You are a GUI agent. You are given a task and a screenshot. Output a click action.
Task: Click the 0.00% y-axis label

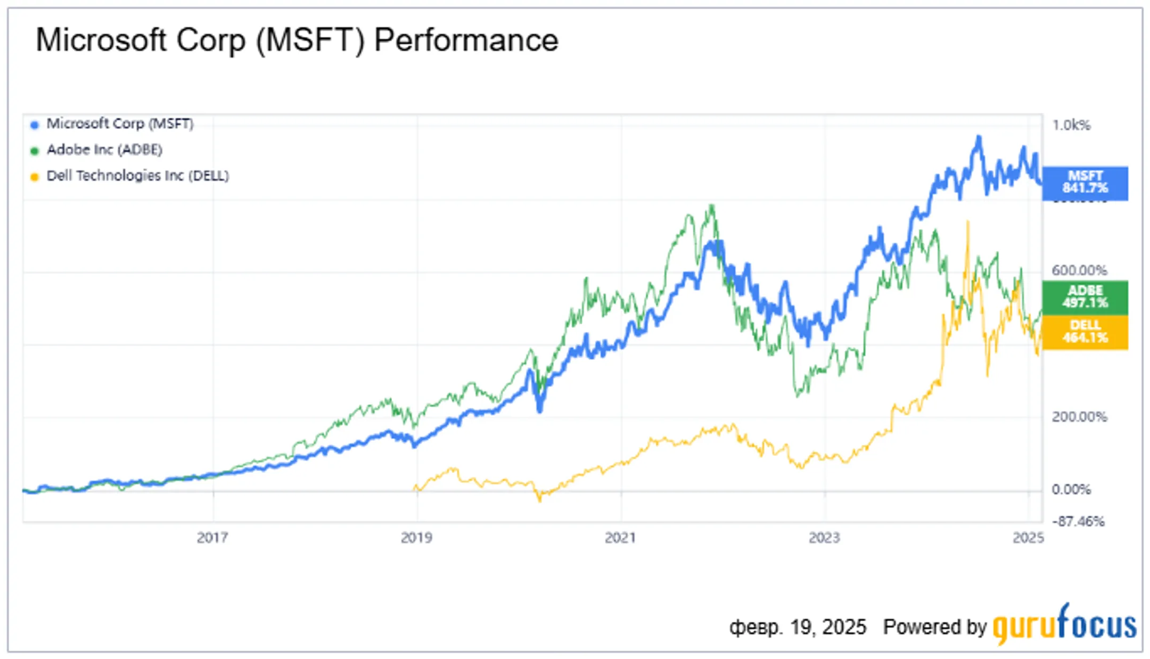pyautogui.click(x=1071, y=489)
